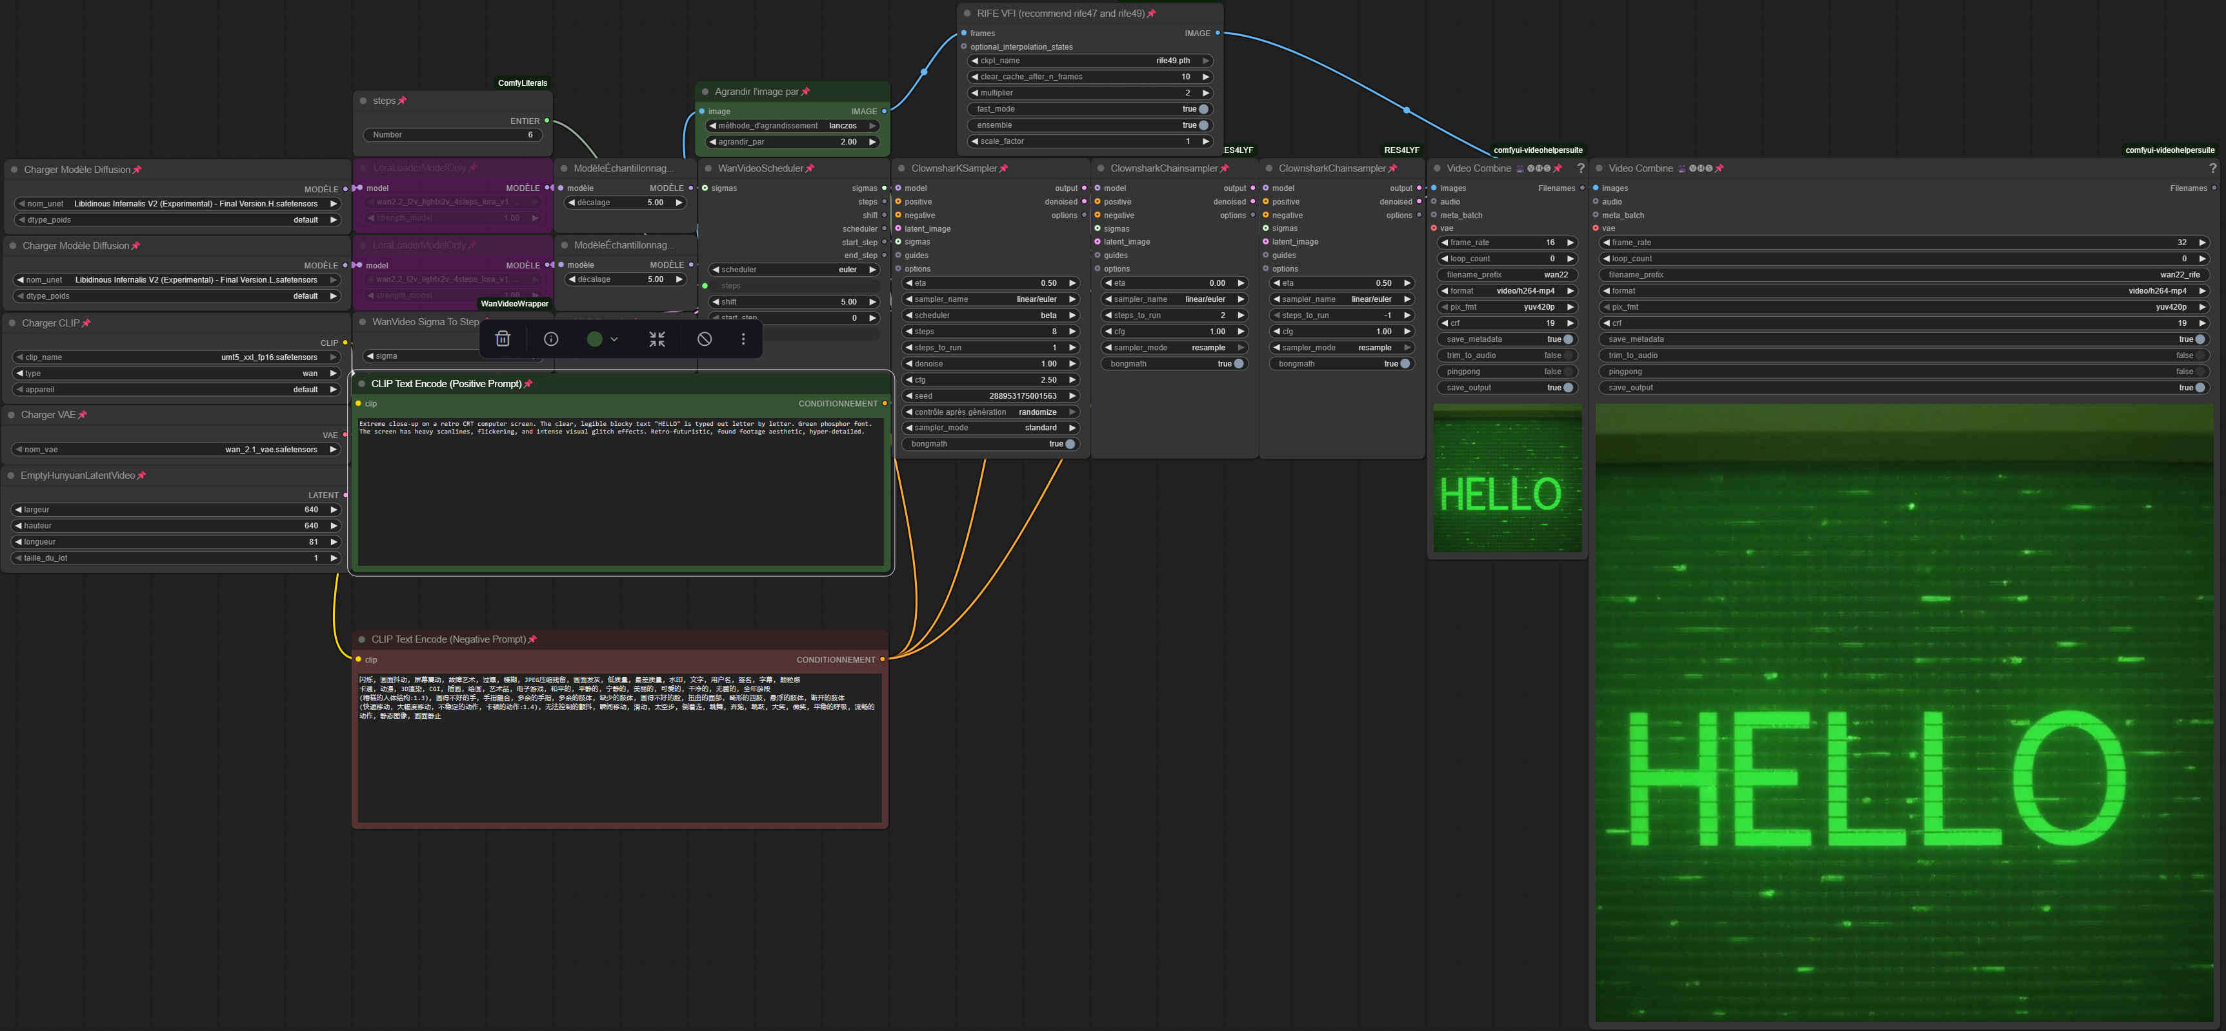Screen dimensions: 2226x1031
Task: Open more options with the three-dot icon
Action: pos(743,339)
